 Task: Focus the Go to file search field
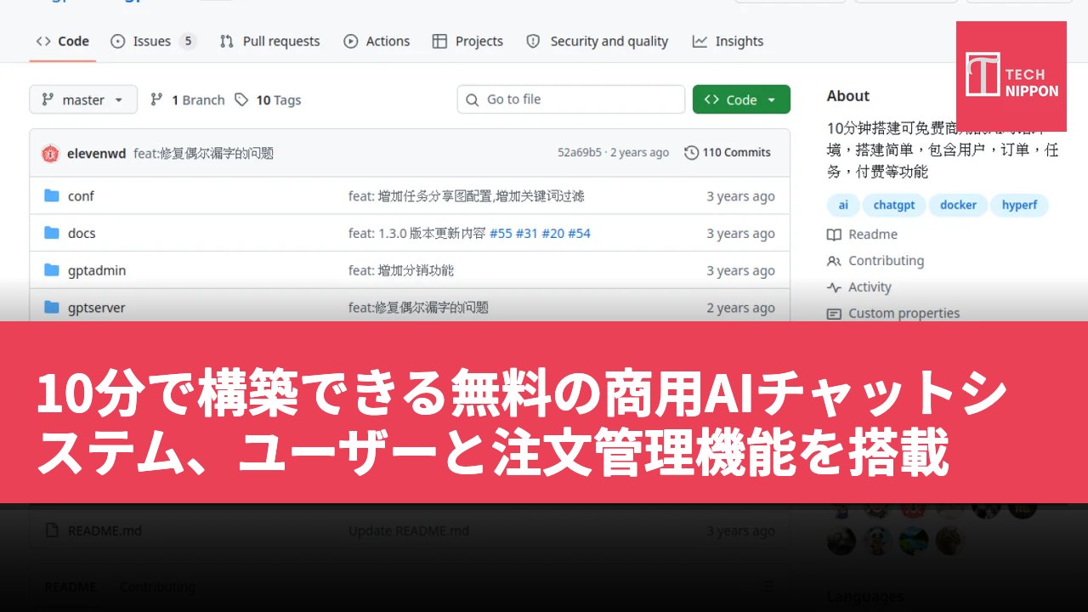571,99
